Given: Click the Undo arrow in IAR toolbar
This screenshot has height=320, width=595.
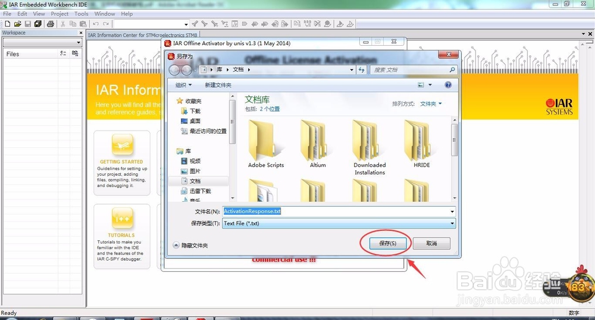Looking at the screenshot, I should tap(96, 24).
